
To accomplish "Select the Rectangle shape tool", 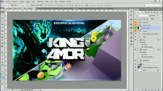I will pyautogui.click(x=3, y=65).
